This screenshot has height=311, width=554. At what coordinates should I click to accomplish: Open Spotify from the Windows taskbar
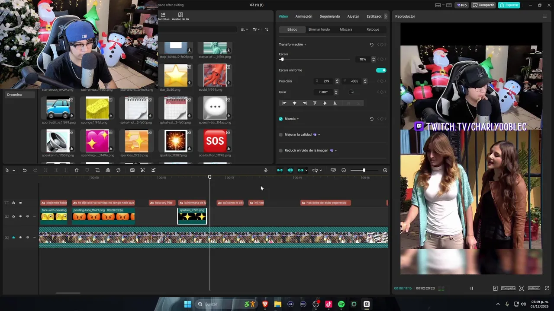click(x=341, y=304)
